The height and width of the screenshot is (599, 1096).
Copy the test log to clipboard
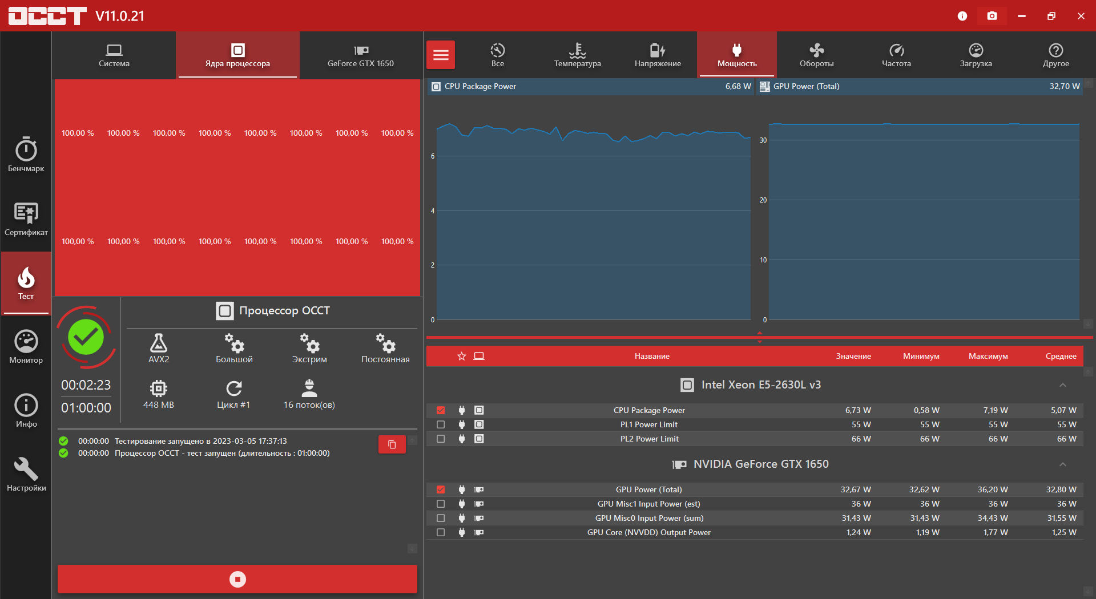click(x=392, y=444)
